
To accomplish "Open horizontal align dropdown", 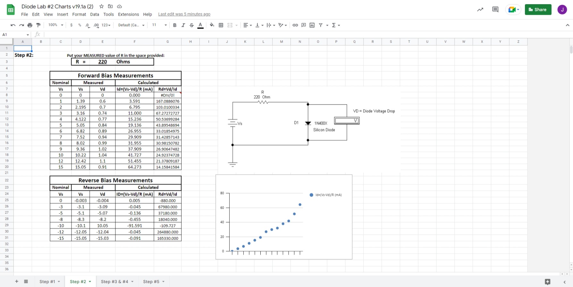I will click(x=248, y=25).
